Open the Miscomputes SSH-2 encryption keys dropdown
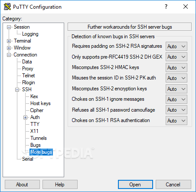 pos(176,89)
